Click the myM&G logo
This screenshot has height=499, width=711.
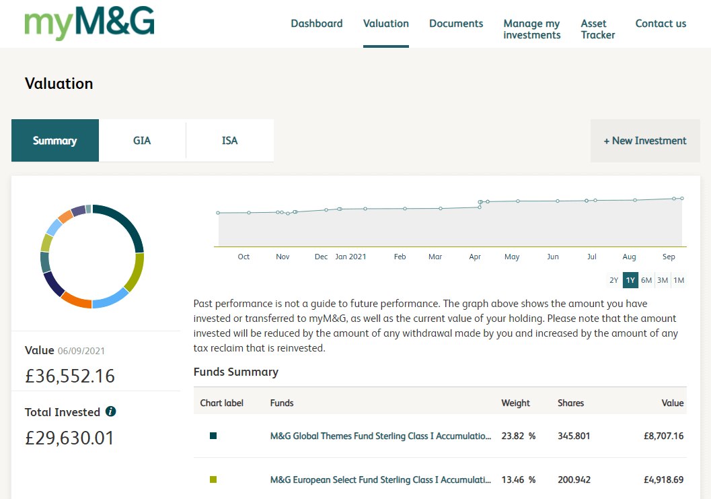[89, 23]
